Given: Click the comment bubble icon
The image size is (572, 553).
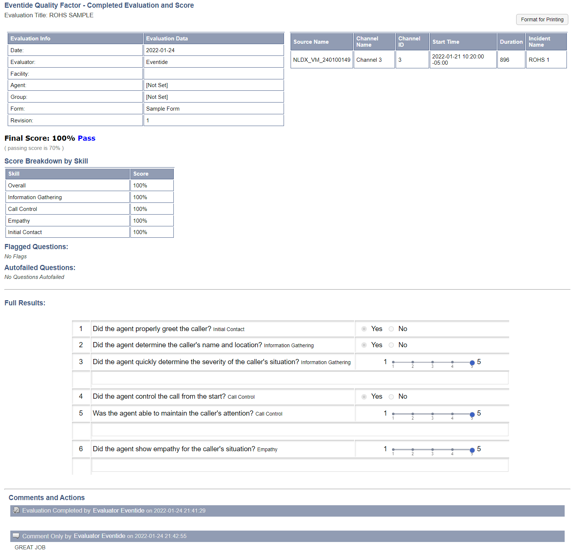Looking at the screenshot, I should point(16,536).
